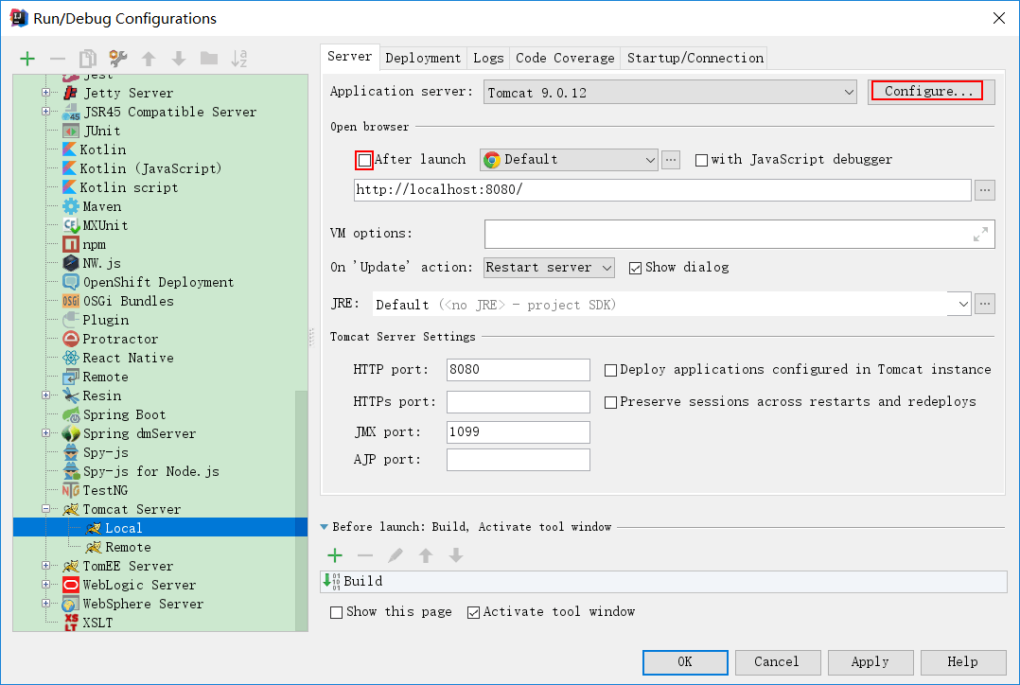Click the Move Up arrow in Before launch toolbar
This screenshot has width=1020, height=685.
pyautogui.click(x=426, y=555)
